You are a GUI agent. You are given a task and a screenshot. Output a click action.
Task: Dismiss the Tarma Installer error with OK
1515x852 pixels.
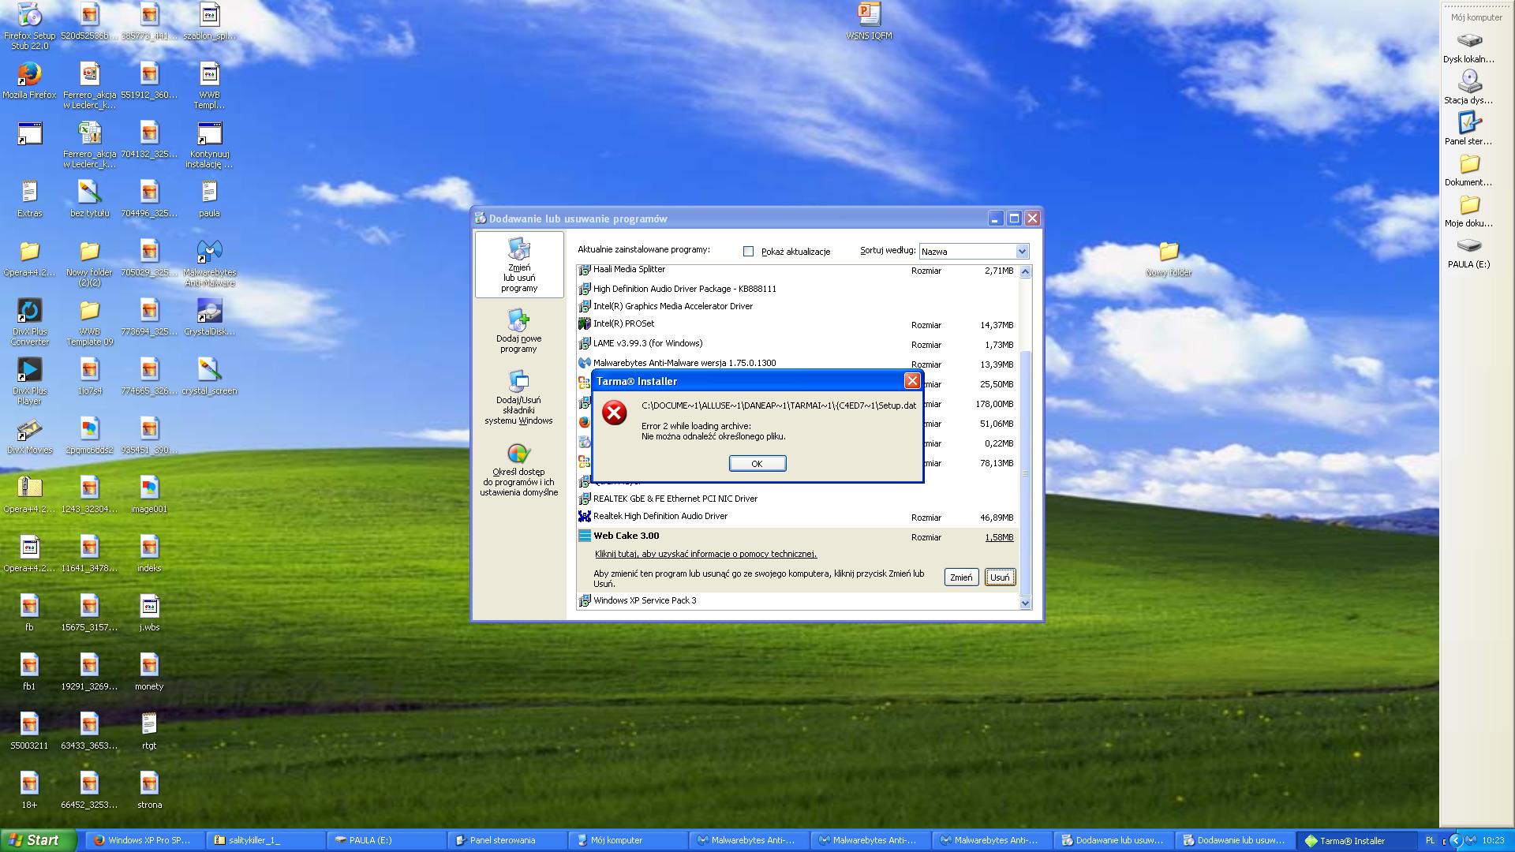757,463
